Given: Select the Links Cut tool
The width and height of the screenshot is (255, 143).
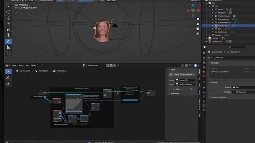Looking at the screenshot, I should tap(8, 84).
